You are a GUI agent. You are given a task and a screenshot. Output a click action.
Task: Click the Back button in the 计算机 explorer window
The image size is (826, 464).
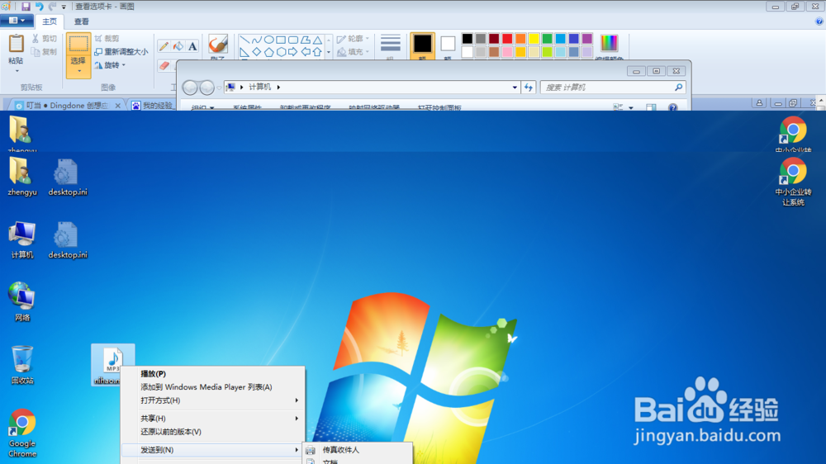click(190, 88)
